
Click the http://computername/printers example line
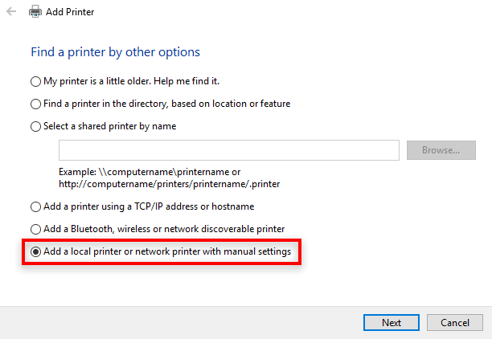point(170,184)
